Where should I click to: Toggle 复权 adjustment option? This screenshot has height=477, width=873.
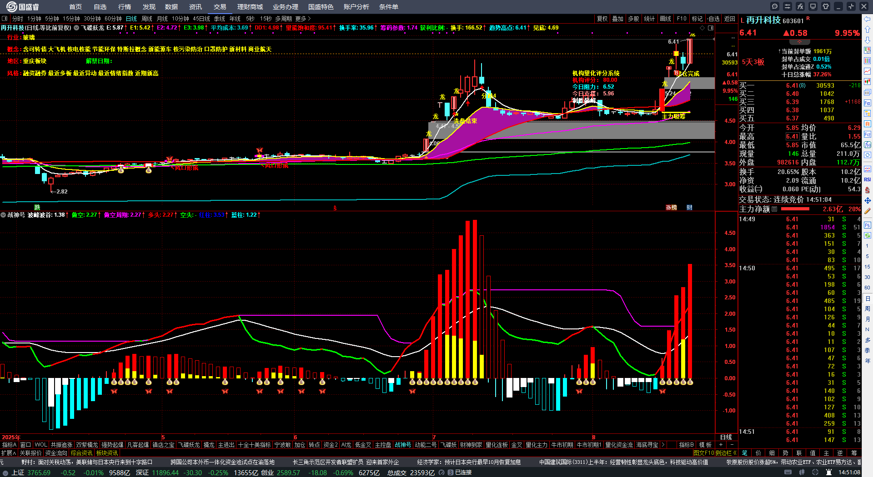[602, 19]
